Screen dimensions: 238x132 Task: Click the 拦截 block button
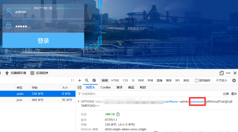tap(226, 94)
